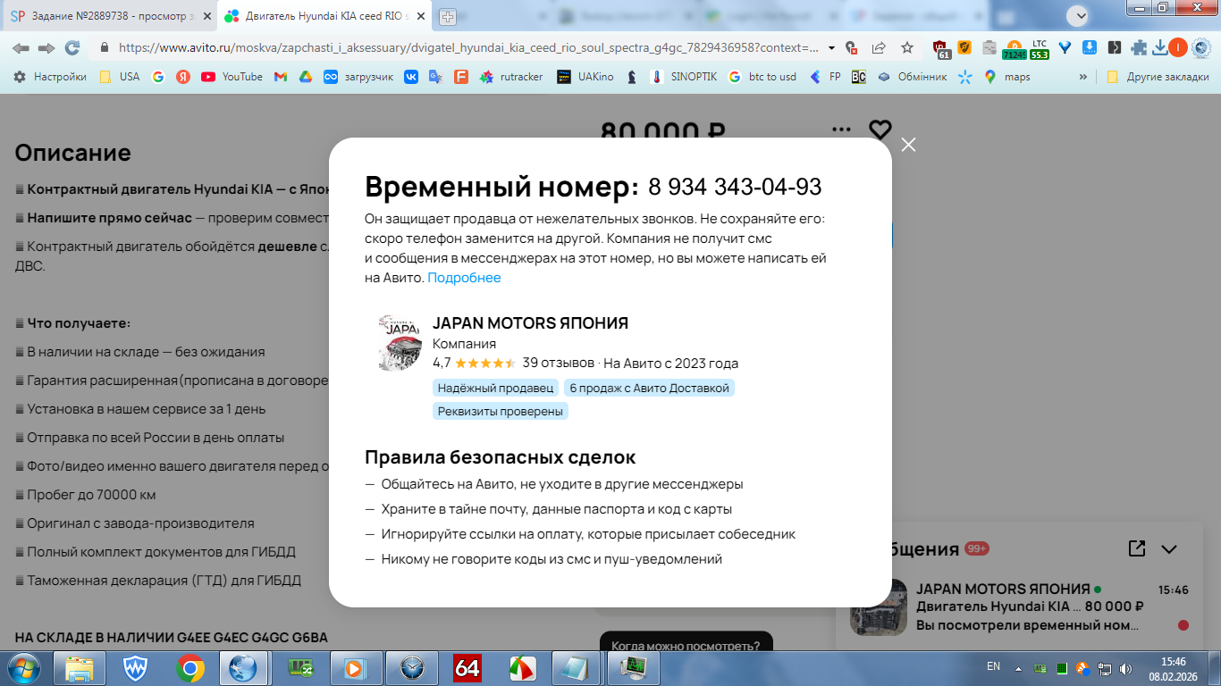Click "Когда можно посмотреть?" quick reply

click(686, 646)
